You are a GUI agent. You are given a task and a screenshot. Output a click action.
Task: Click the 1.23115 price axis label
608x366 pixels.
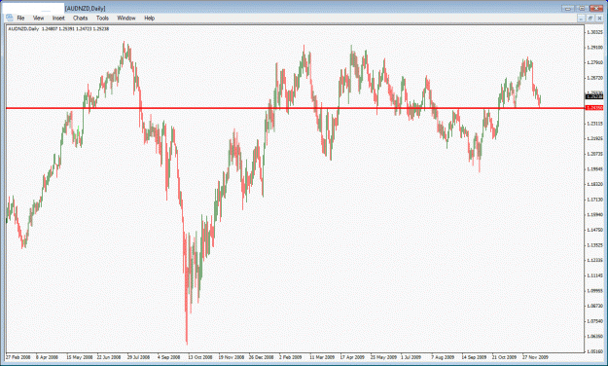click(594, 124)
